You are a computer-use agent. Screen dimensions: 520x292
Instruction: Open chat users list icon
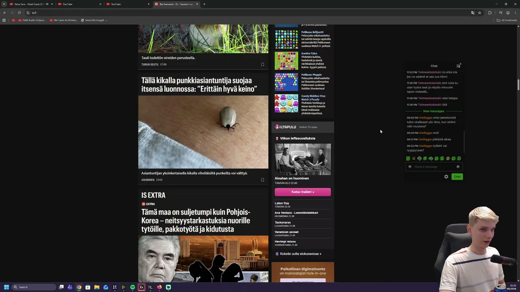(x=458, y=66)
